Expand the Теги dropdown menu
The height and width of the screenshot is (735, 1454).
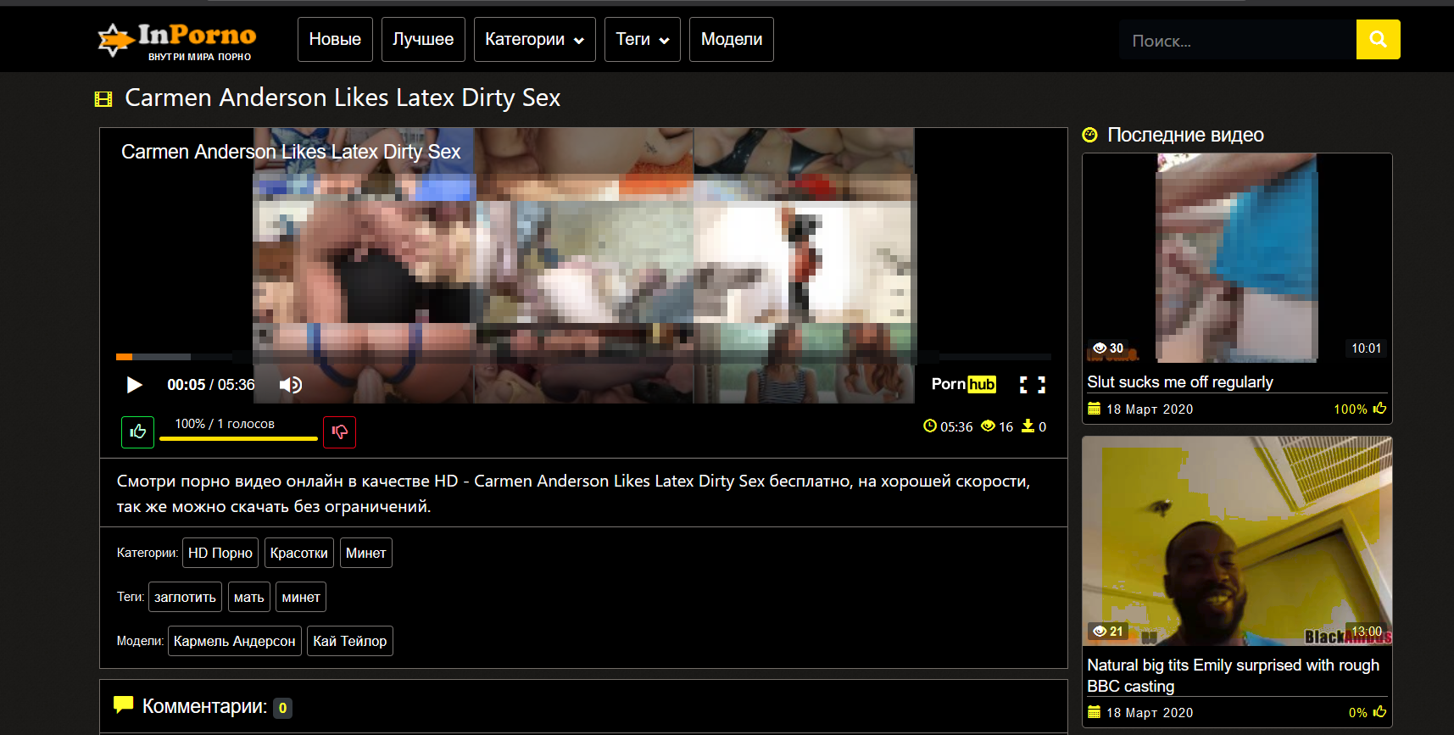642,40
